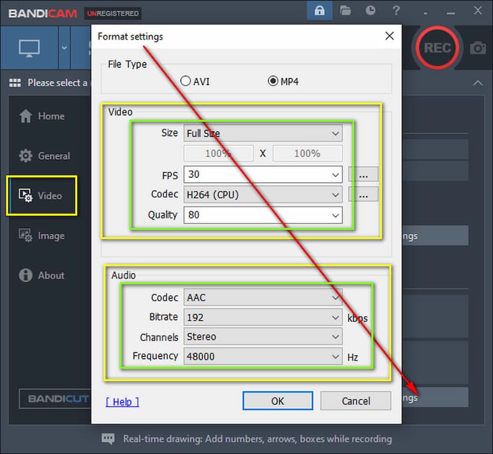Screen dimensions: 493x454
Task: Click the Help link
Action: click(122, 402)
